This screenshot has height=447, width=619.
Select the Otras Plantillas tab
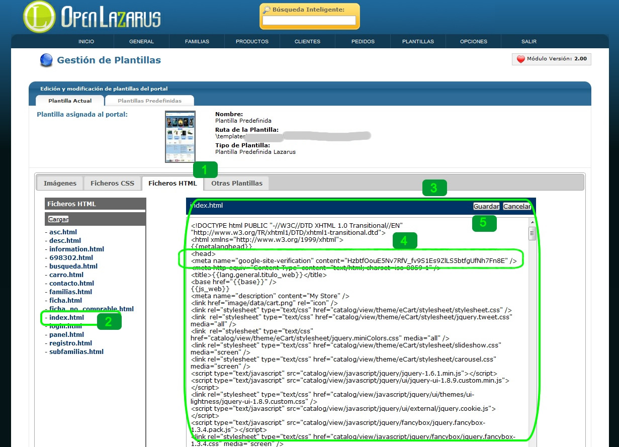237,183
